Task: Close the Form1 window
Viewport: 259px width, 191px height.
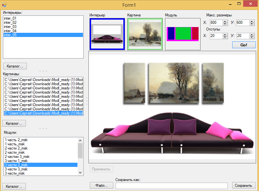Action: click(250, 4)
